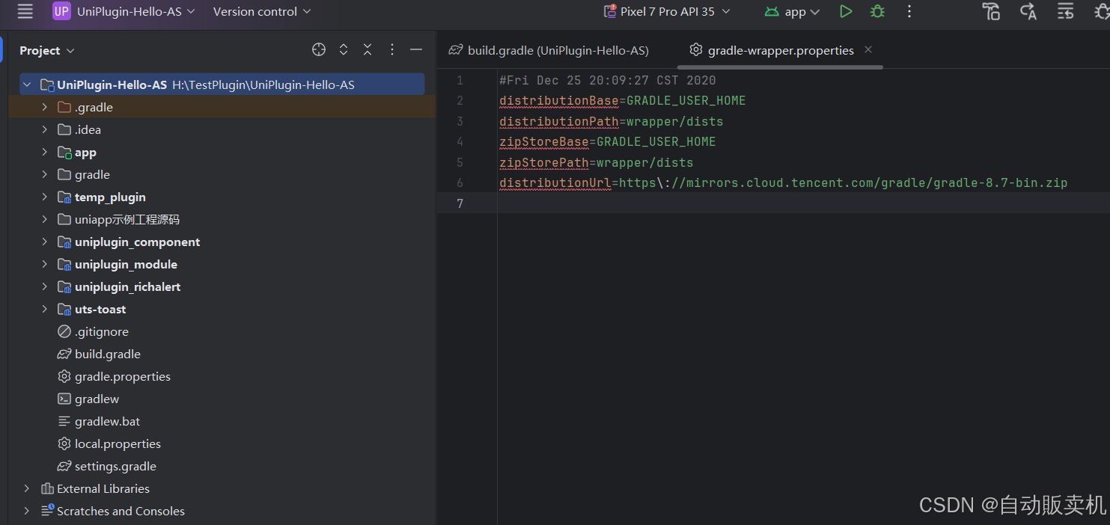Expand Scratches and Consoles node
The image size is (1110, 525).
[x=27, y=511]
